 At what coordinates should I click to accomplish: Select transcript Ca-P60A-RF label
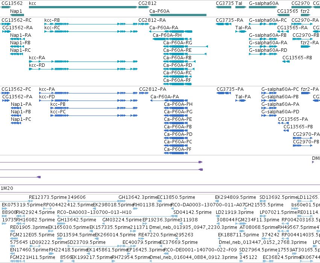tap(177, 80)
